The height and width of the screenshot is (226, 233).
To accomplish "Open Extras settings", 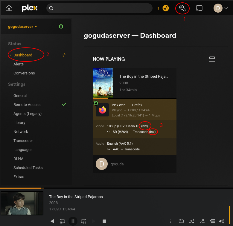I will [x=19, y=177].
